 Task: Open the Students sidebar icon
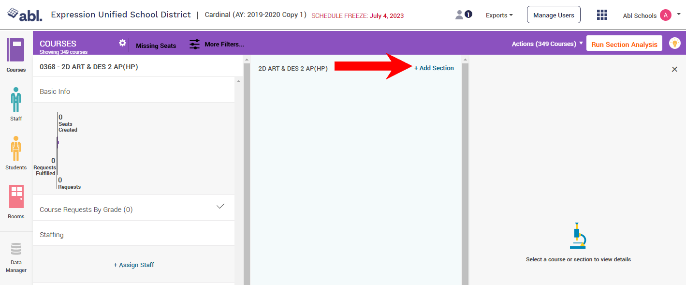pos(16,149)
